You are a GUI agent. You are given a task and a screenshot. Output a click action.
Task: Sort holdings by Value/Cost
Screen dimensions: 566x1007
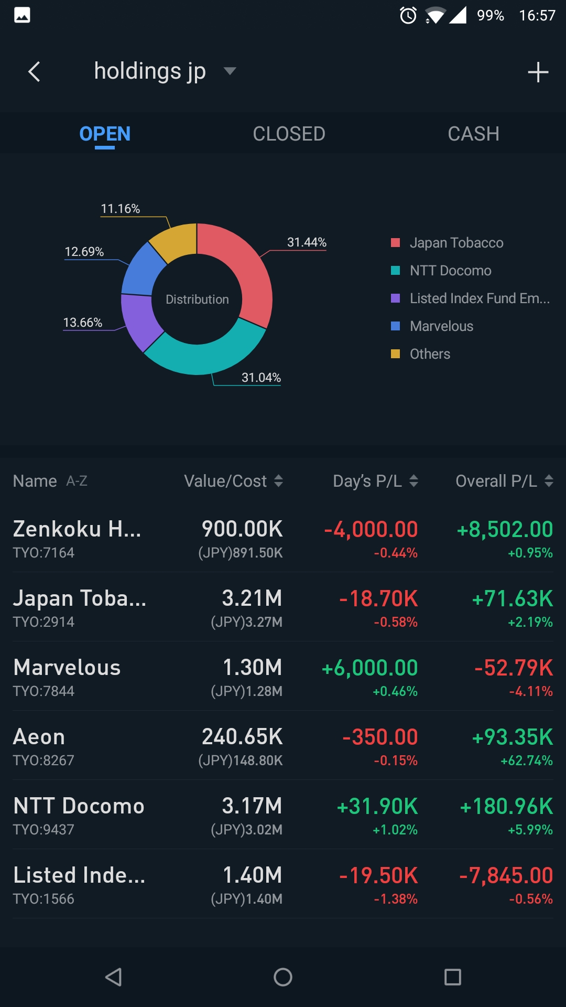coord(233,481)
